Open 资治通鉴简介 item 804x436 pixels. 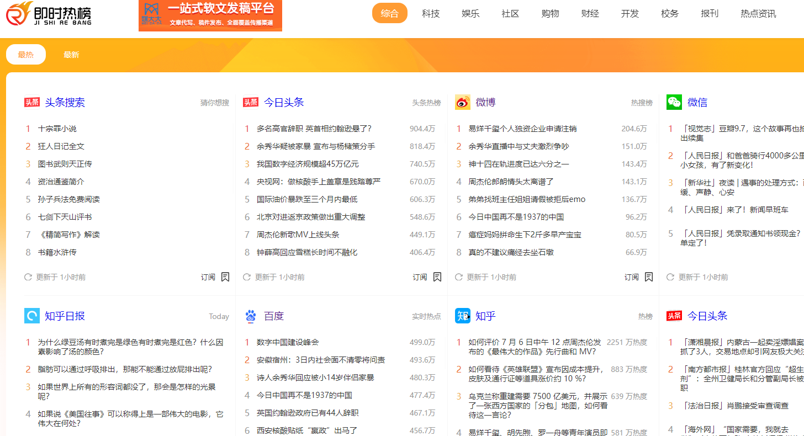coord(61,182)
